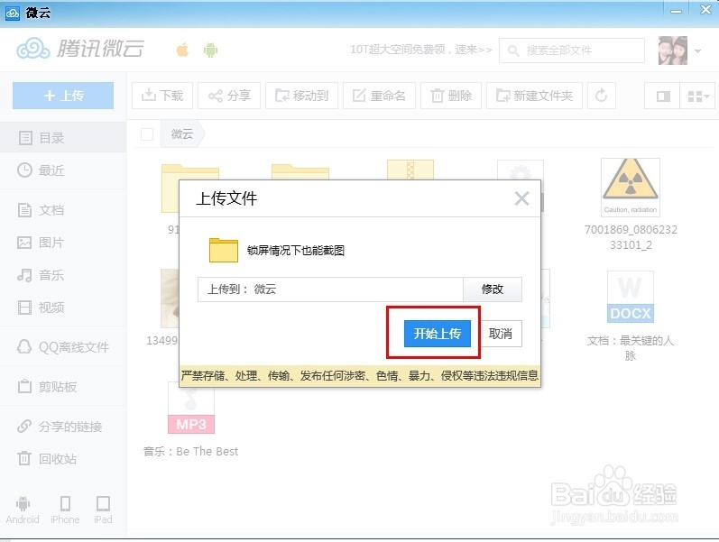This screenshot has width=719, height=542.
Task: Open 回收站 in sidebar
Action: (x=63, y=458)
